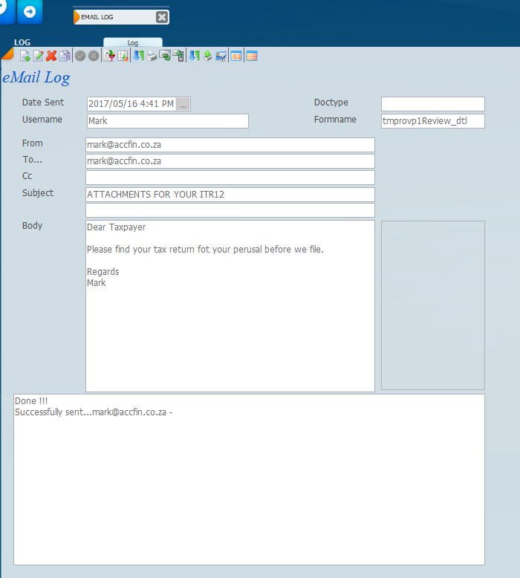
Task: Click the blue arrow navigation button
Action: 30,12
